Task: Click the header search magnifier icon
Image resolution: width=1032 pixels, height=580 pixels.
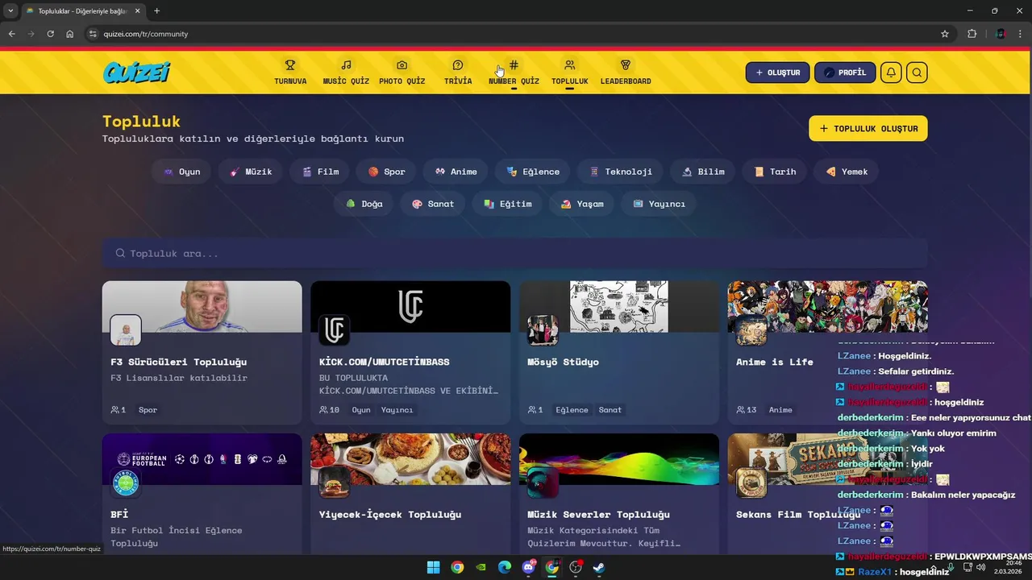Action: 917,72
